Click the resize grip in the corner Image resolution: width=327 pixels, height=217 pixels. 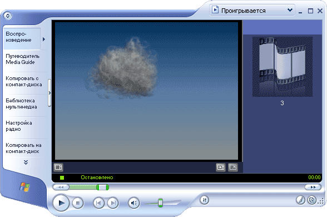tap(321, 201)
